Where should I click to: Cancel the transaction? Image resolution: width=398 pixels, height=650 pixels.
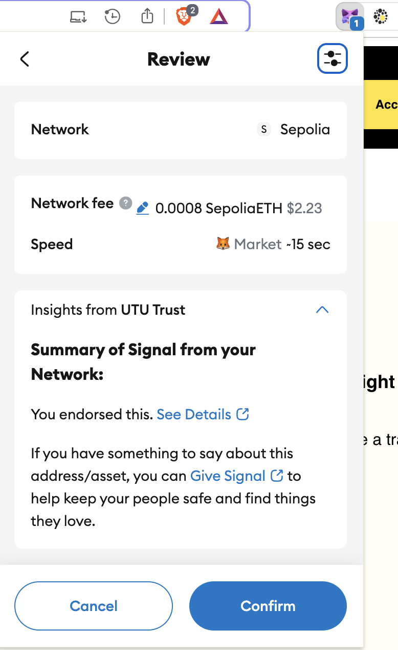pyautogui.click(x=94, y=606)
